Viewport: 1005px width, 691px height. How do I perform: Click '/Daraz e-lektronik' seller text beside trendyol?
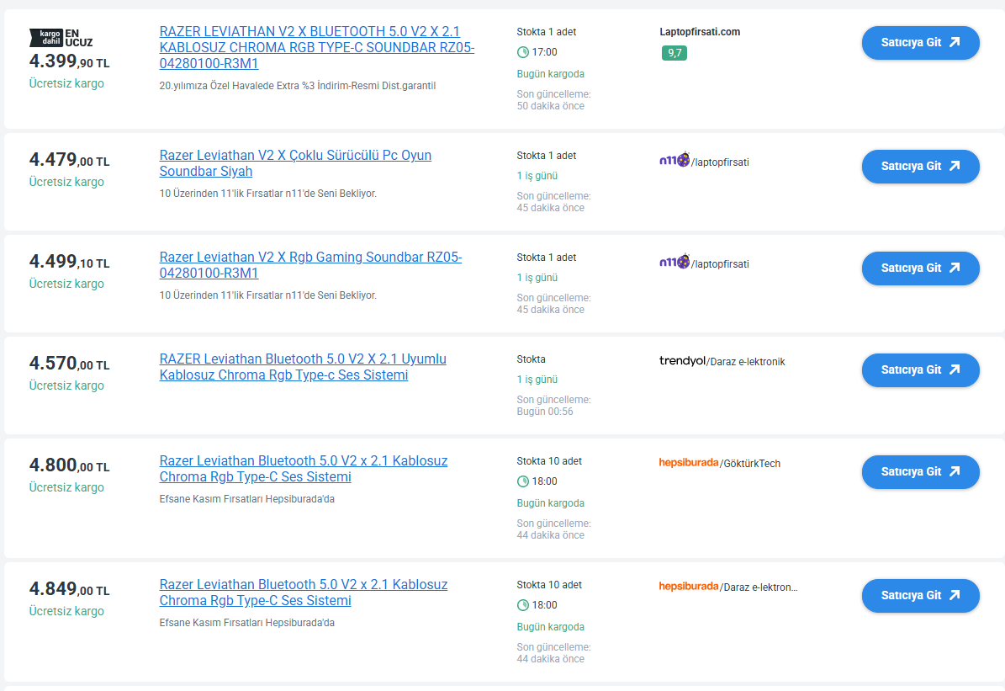pos(745,362)
